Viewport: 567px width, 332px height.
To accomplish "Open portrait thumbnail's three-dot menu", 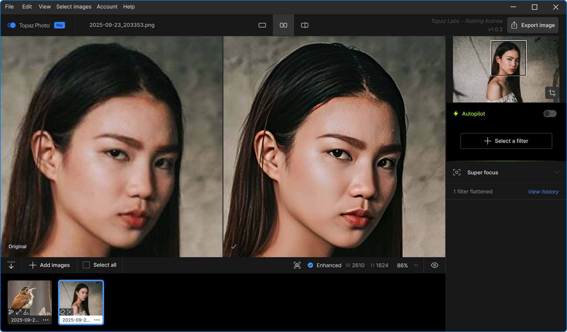I will (x=97, y=320).
